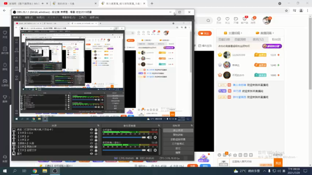This screenshot has height=175, width=312.
Task: Toggle visibility of 【文字】0-10-0 source
Action: point(91,133)
